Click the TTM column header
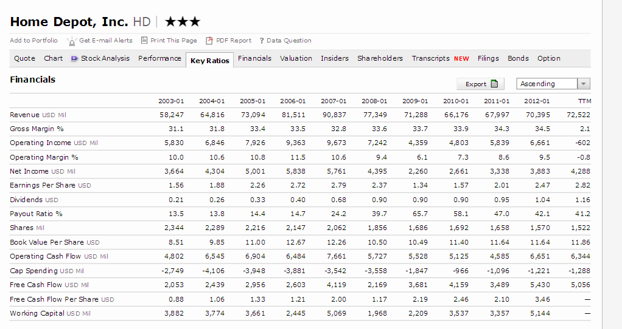This screenshot has width=622, height=329. 584,101
